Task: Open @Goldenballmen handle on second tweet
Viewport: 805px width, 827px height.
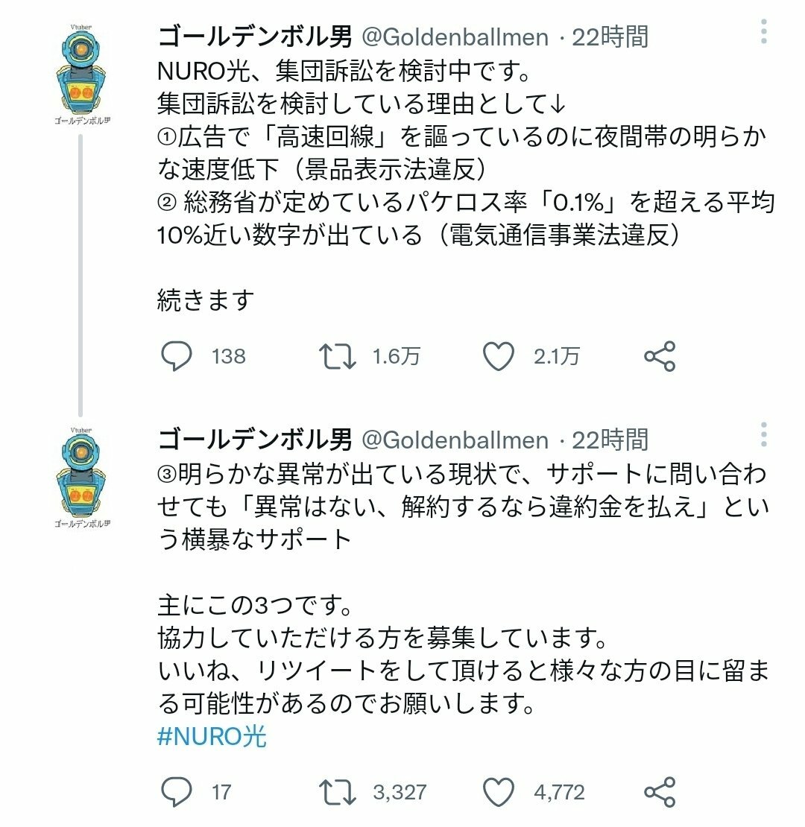Action: (x=455, y=440)
